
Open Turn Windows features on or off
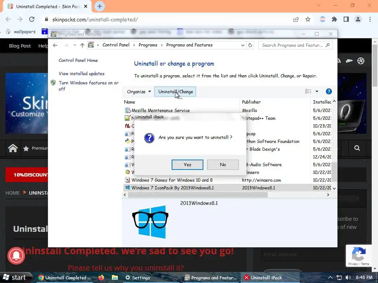click(89, 86)
